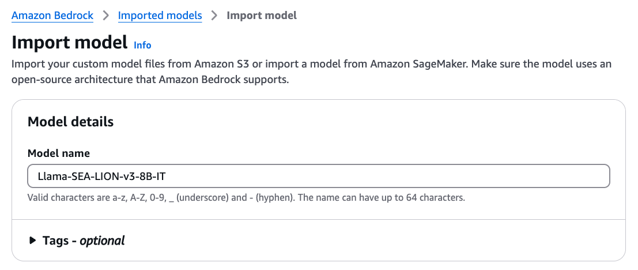Click the divider line above the Tags section
Viewport: 638px width, 270px height.
coord(319,219)
